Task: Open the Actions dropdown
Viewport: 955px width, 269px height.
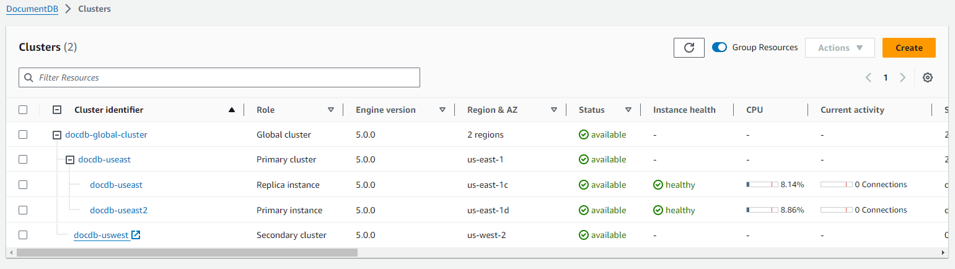Action: [840, 48]
